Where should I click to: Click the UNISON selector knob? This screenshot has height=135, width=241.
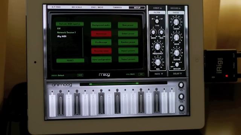[x=177, y=64]
